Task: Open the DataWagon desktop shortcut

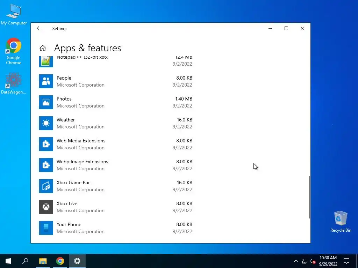Action: tap(14, 83)
